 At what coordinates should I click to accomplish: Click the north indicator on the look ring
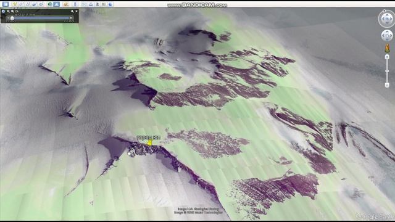(x=384, y=11)
